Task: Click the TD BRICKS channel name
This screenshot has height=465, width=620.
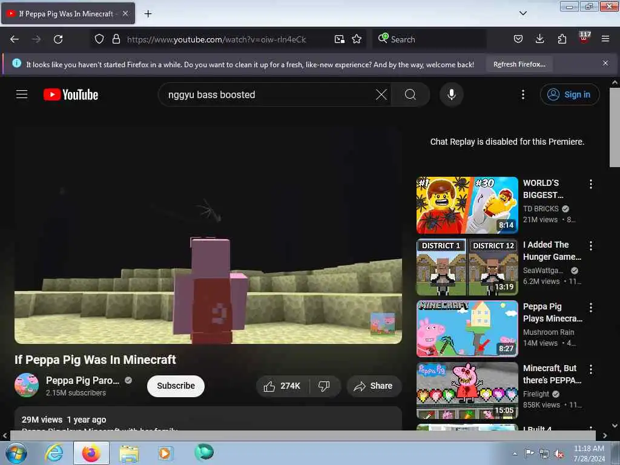Action: (x=541, y=209)
